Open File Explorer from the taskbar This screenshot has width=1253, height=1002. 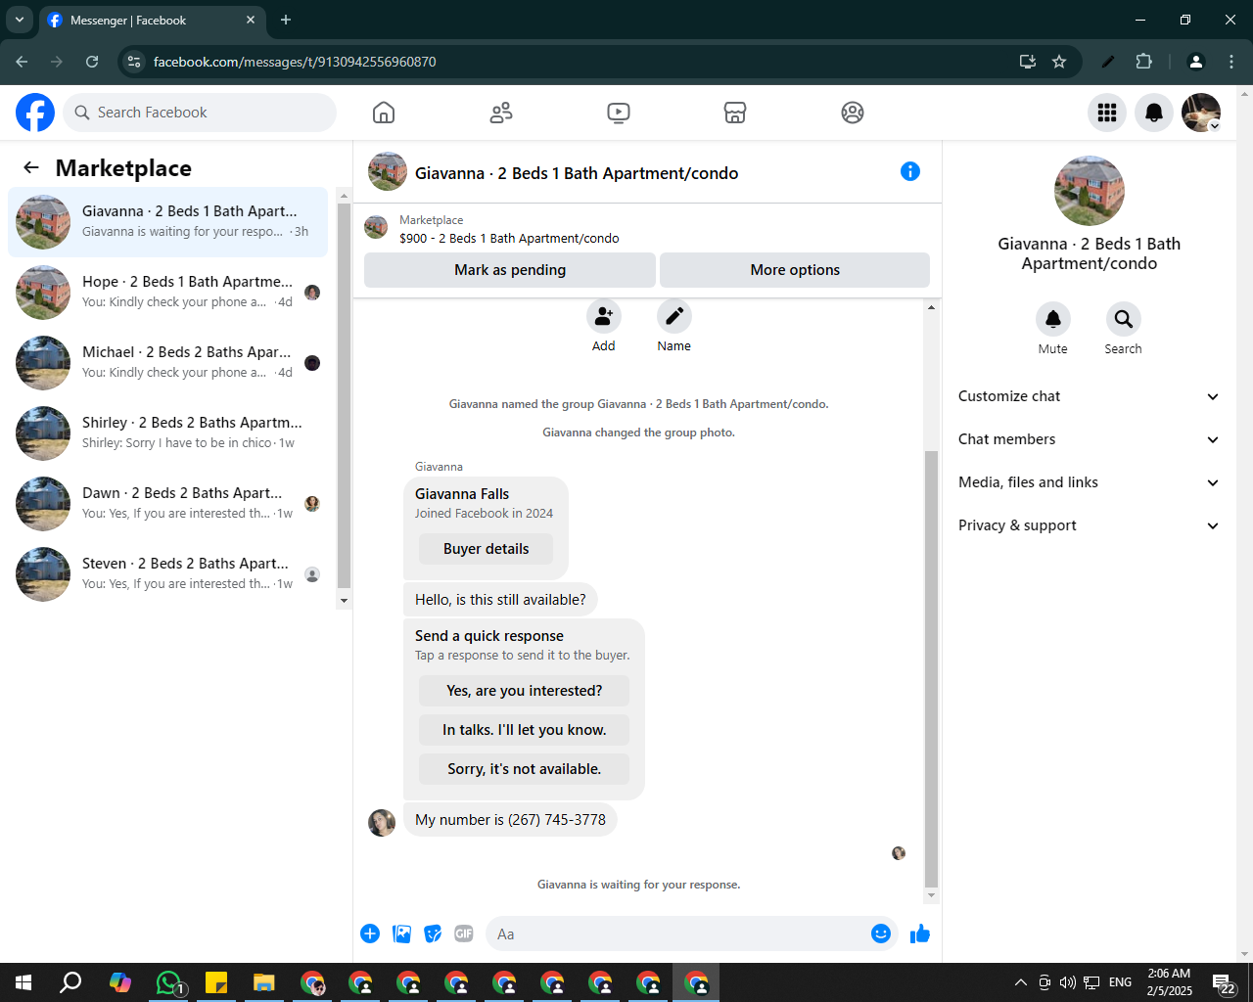tap(264, 982)
